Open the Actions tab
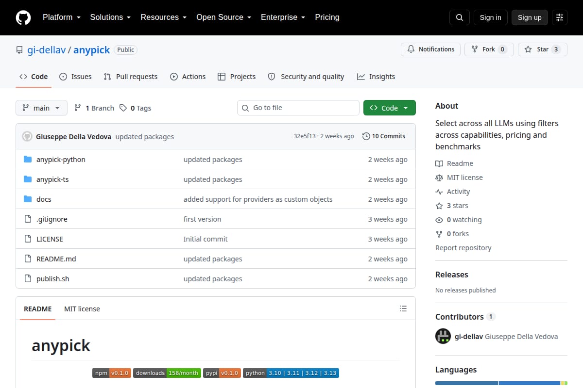583x388 pixels. pyautogui.click(x=188, y=77)
